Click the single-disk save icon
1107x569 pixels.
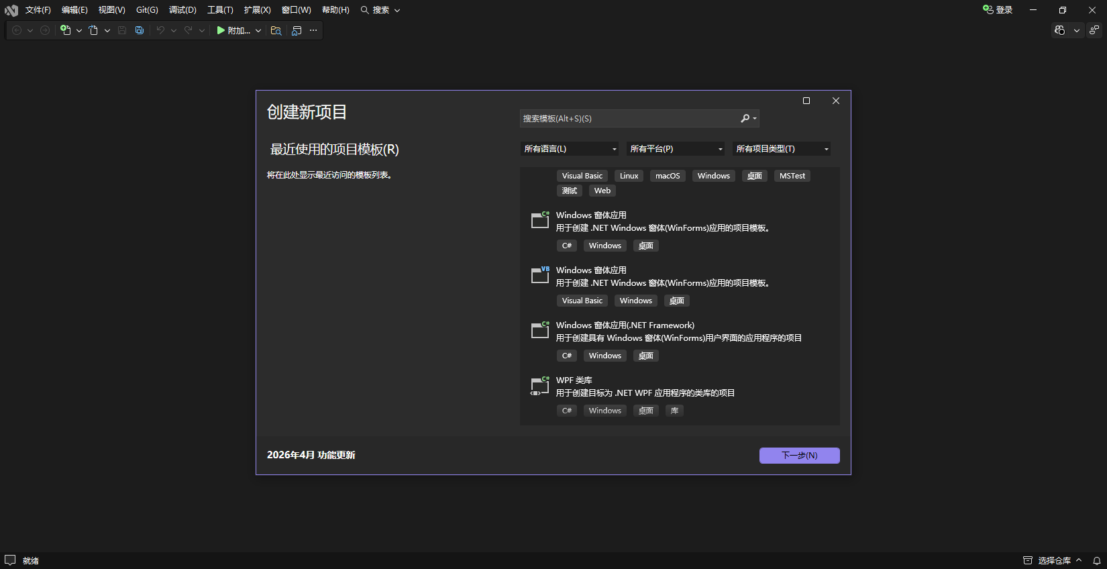(122, 30)
